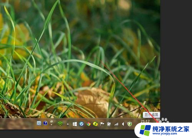192x138 pixels.
Task: Open the IME language bar icon
Action: tap(39, 123)
